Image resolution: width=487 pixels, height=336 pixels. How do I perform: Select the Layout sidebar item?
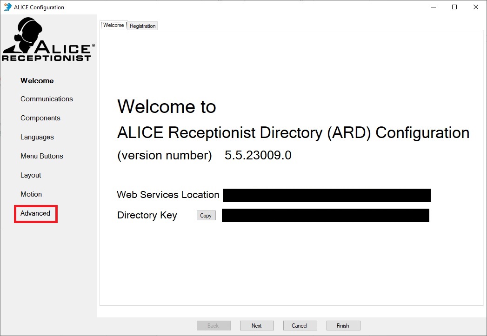pos(31,175)
